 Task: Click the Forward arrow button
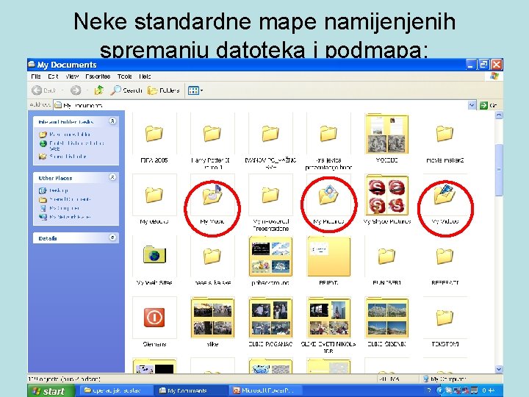pos(76,90)
